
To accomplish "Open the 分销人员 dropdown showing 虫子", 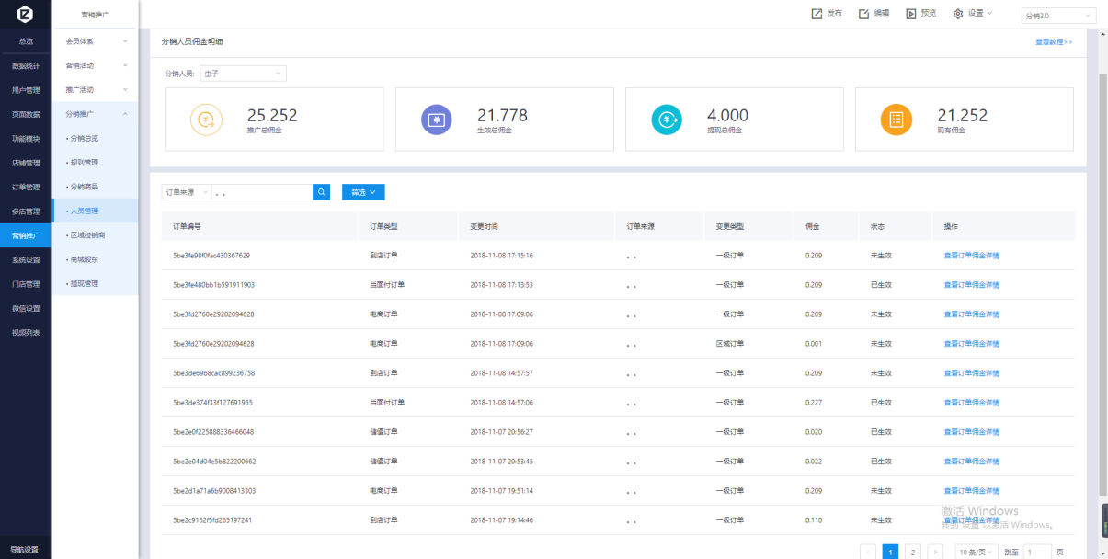I will point(243,74).
